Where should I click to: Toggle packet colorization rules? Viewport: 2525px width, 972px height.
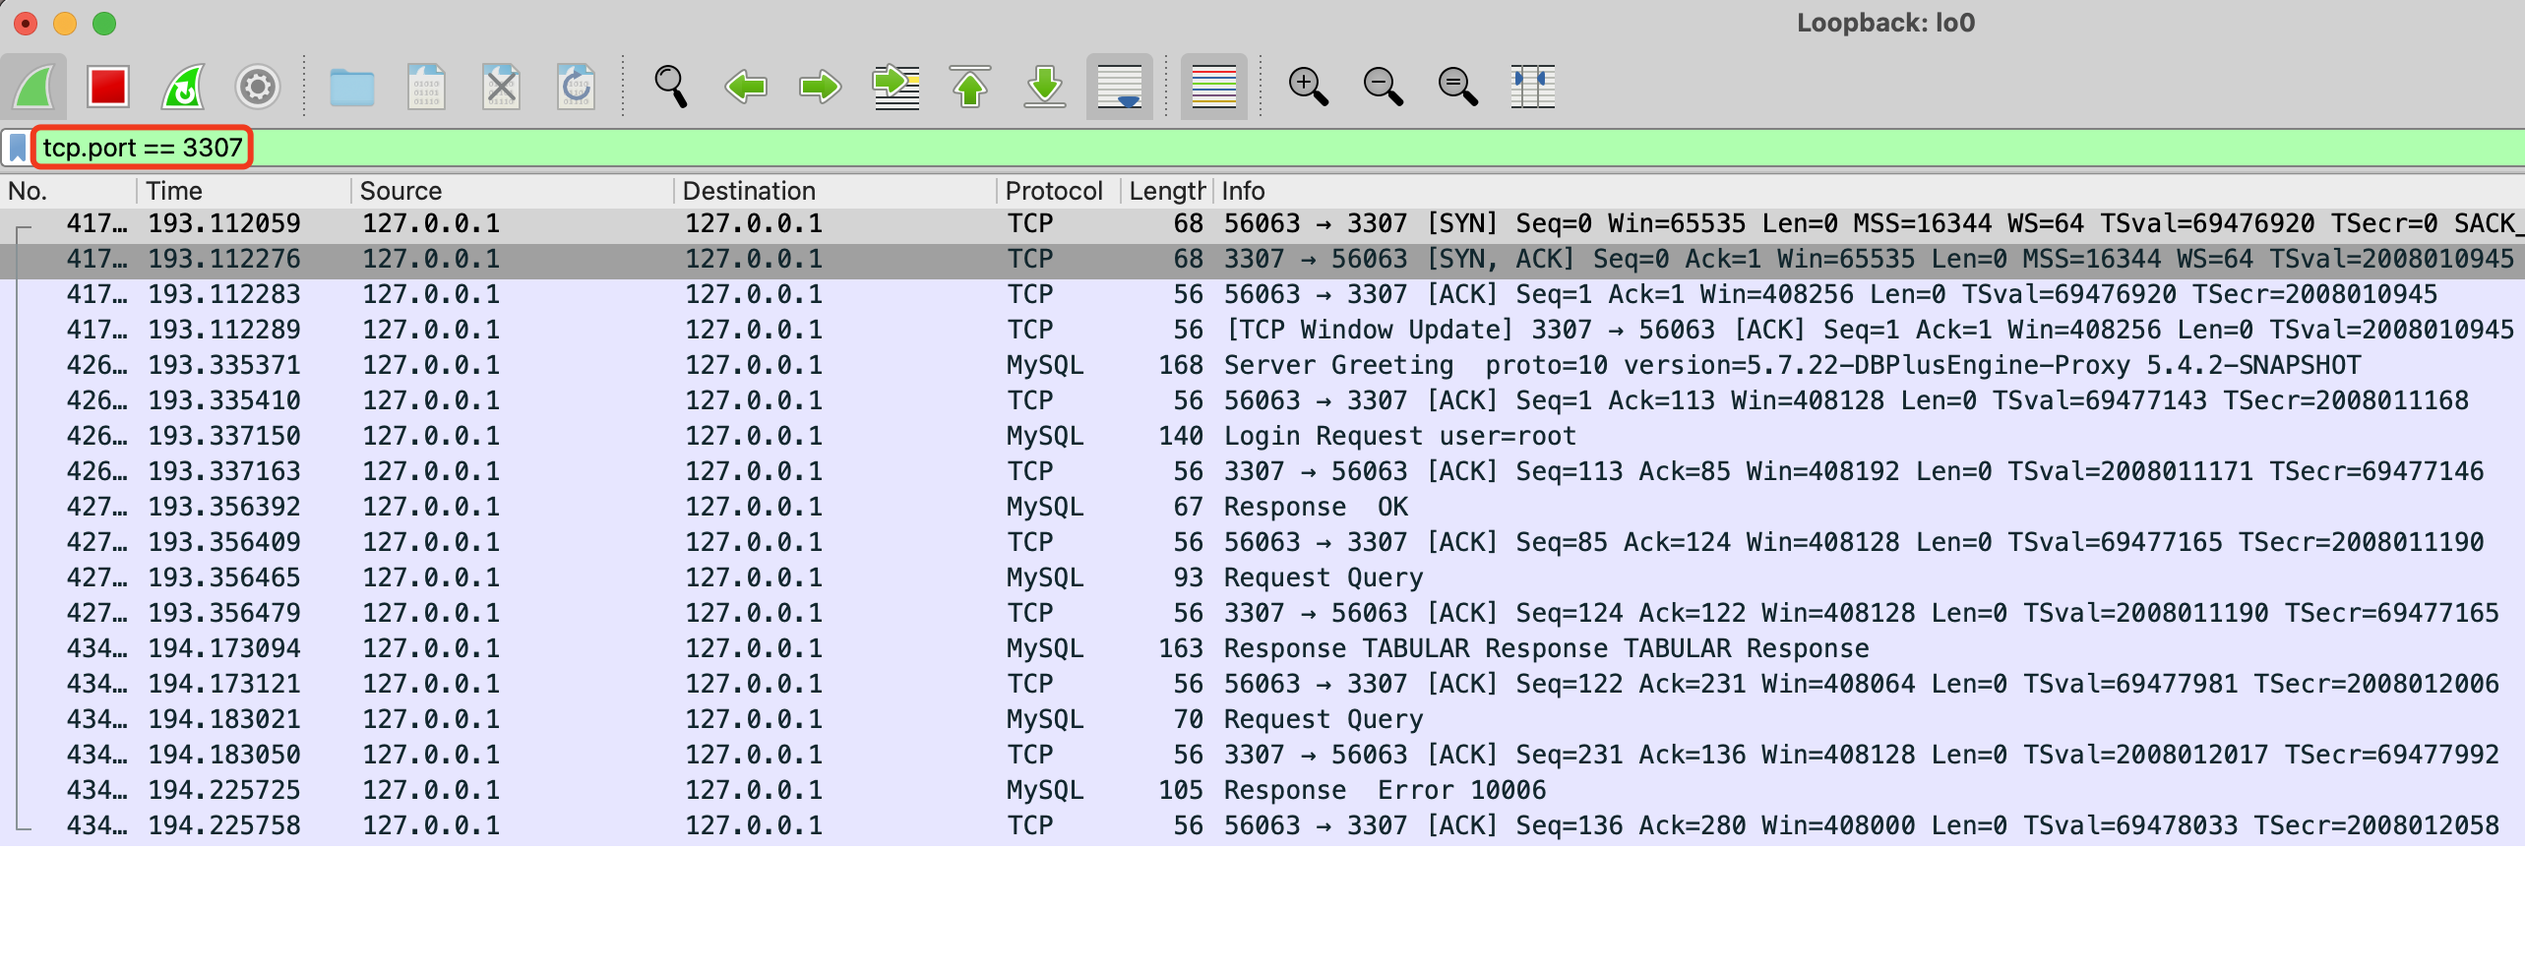point(1213,88)
